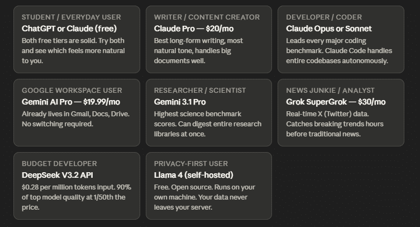The height and width of the screenshot is (227, 420).
Task: Click the Researcher / Scientist card label
Action: click(x=200, y=91)
